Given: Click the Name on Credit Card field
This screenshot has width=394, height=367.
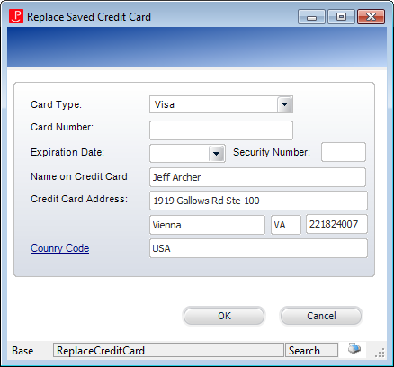Looking at the screenshot, I should tap(257, 177).
